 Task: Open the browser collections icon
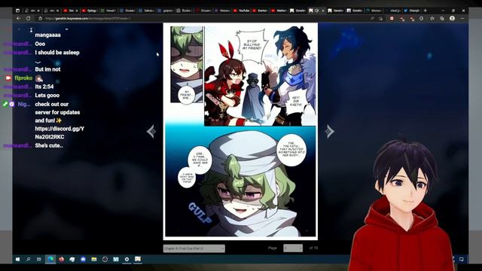point(442,18)
